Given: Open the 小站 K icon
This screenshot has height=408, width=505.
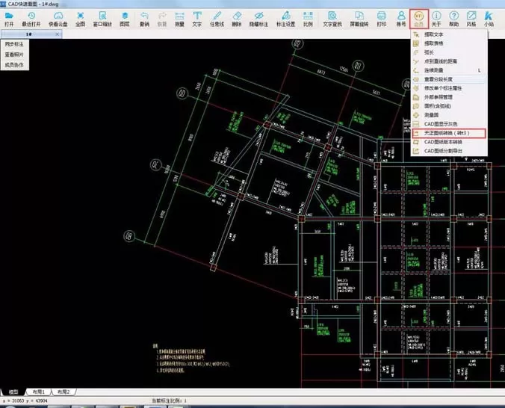Looking at the screenshot, I should [489, 19].
